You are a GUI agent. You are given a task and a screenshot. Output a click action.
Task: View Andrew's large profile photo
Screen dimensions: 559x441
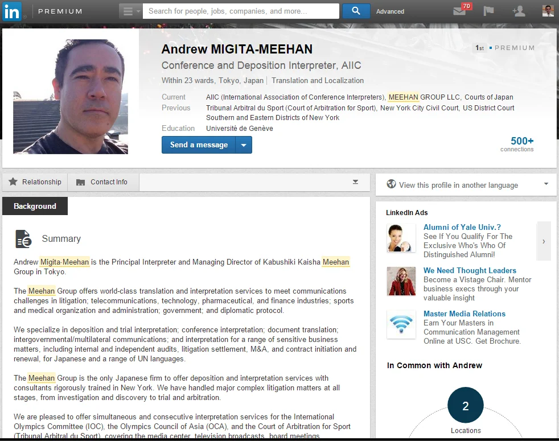71,97
